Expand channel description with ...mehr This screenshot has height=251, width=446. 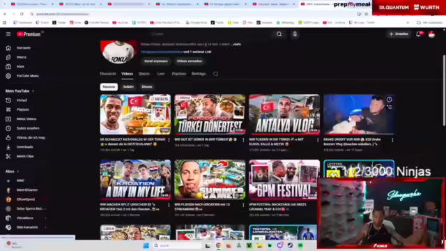pyautogui.click(x=236, y=44)
